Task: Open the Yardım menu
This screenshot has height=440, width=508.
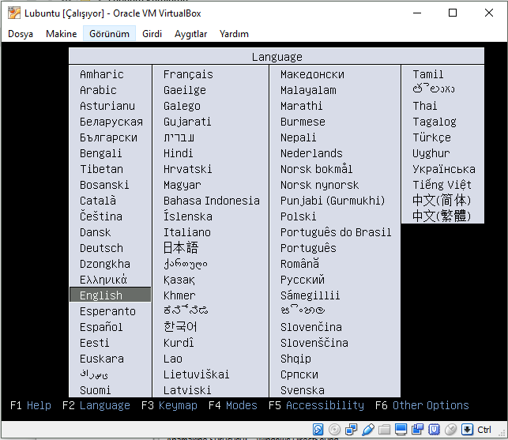Action: [234, 34]
